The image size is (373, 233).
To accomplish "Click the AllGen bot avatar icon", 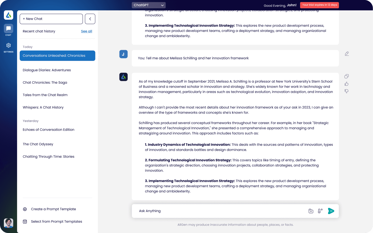I will [123, 77].
